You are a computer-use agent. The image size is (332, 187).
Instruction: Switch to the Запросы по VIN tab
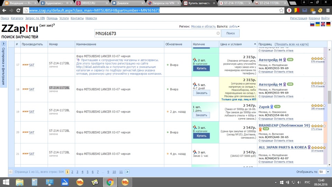pos(164,3)
